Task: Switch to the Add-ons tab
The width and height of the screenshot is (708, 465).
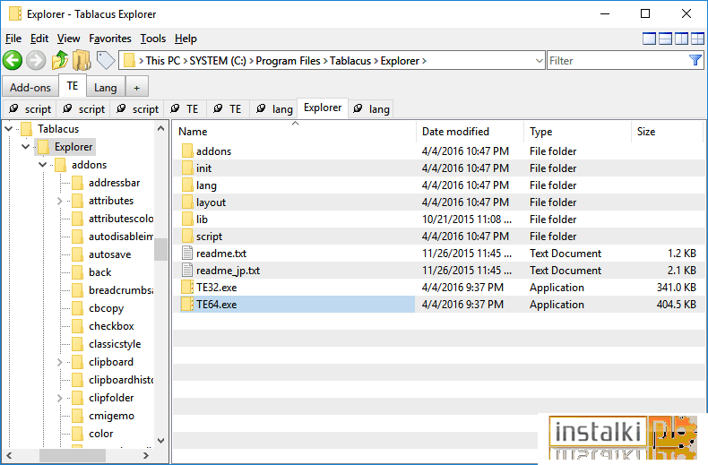Action: 30,87
